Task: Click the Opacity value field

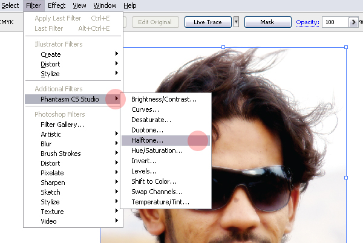Action: pyautogui.click(x=335, y=22)
